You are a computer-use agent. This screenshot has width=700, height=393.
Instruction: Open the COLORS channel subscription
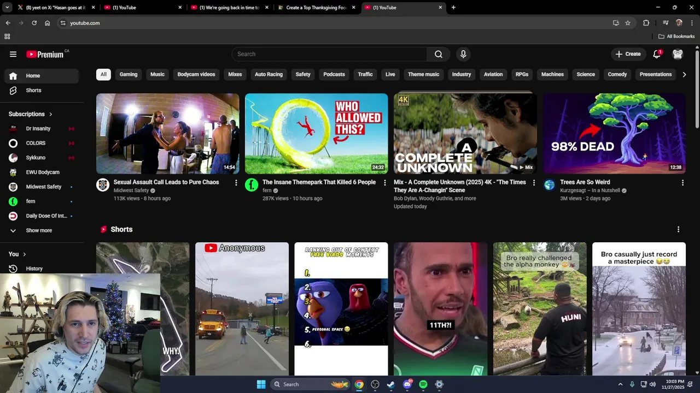pos(42,143)
